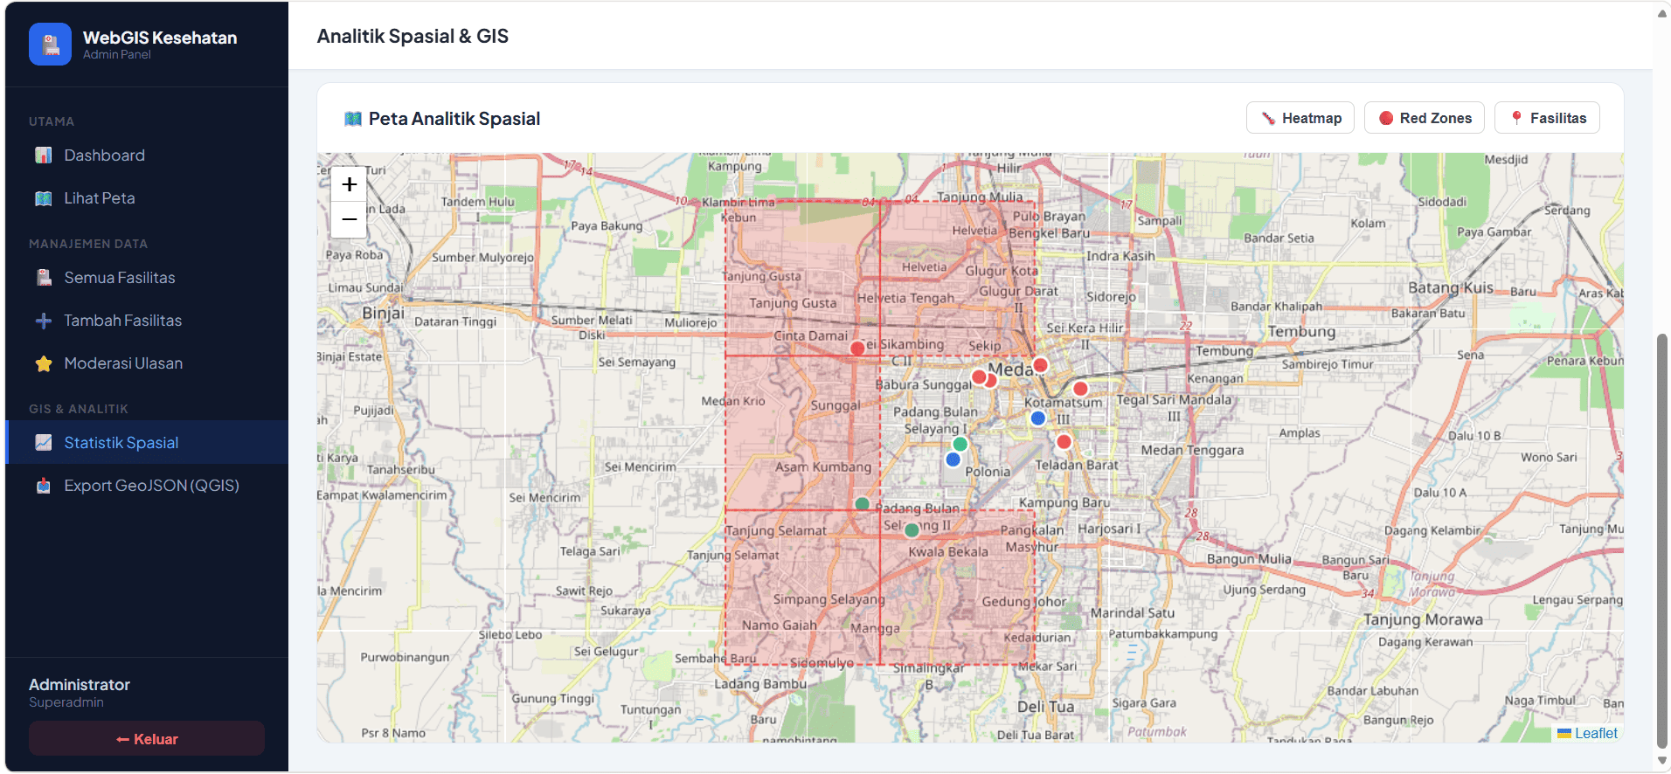Click the red marker near Tegal Sari Mandala
This screenshot has height=774, width=1671.
pos(1080,389)
